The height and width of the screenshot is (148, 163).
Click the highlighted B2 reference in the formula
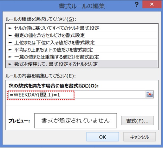(43, 95)
